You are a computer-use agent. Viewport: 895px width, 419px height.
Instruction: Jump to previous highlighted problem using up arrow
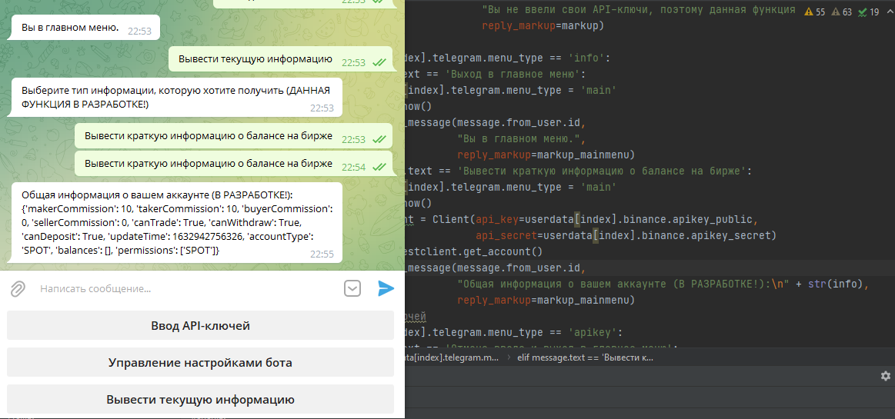(889, 12)
